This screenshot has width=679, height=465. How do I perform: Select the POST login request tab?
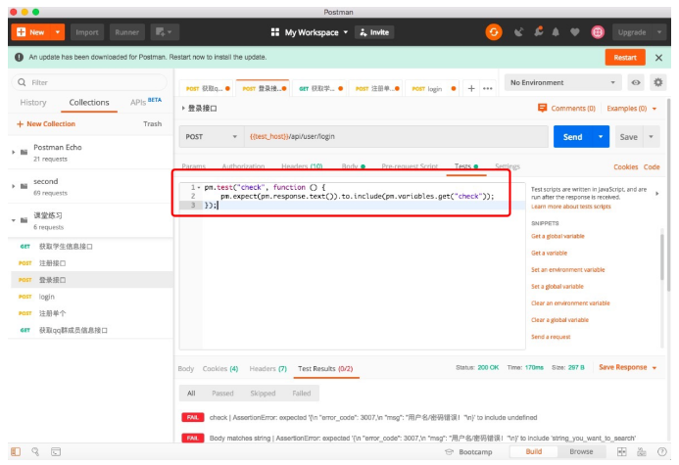pos(433,89)
